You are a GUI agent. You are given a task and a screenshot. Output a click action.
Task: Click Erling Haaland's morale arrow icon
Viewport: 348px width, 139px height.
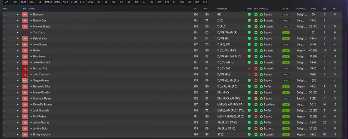pyautogui.click(x=261, y=134)
